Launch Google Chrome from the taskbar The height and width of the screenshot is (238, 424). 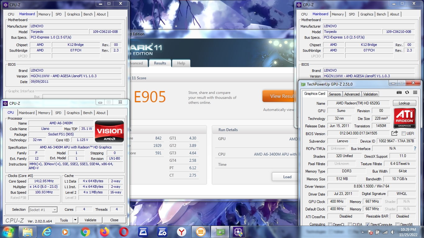85,232
